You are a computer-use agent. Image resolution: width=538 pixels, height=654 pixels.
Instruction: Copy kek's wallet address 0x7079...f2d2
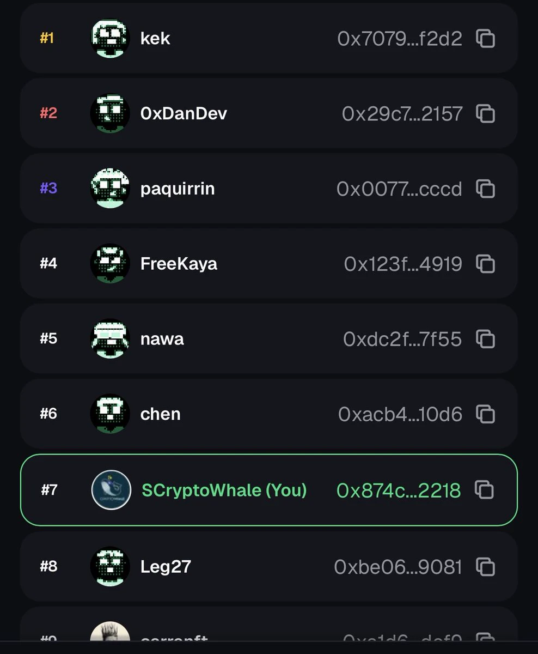(x=485, y=39)
